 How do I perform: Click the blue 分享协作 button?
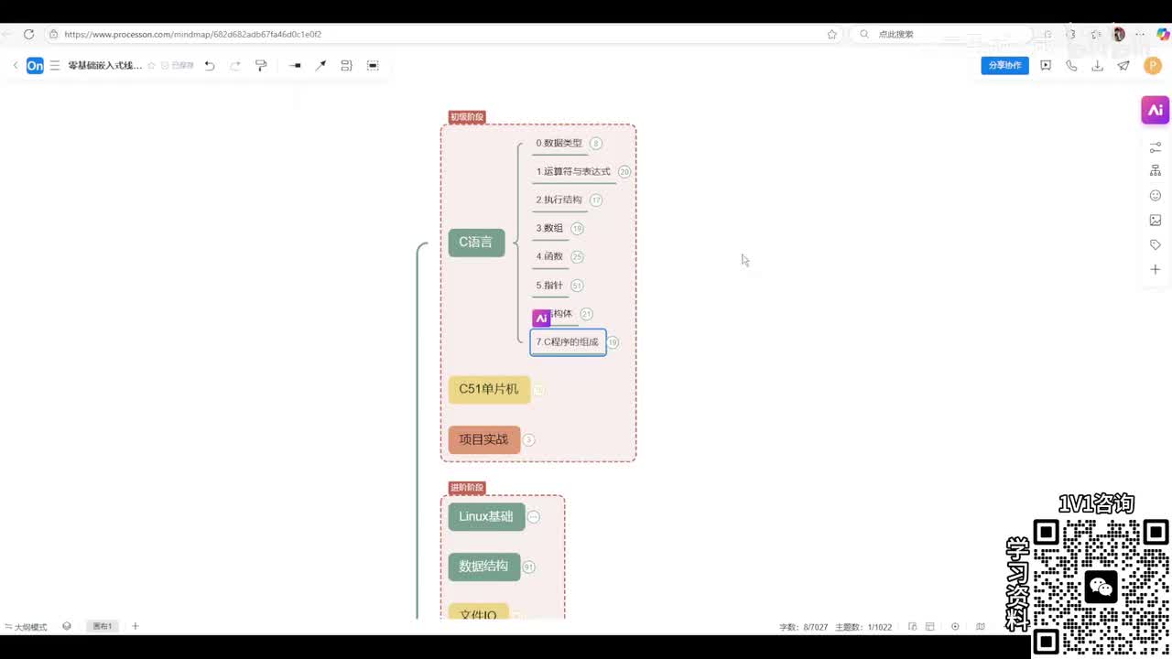coord(1004,66)
